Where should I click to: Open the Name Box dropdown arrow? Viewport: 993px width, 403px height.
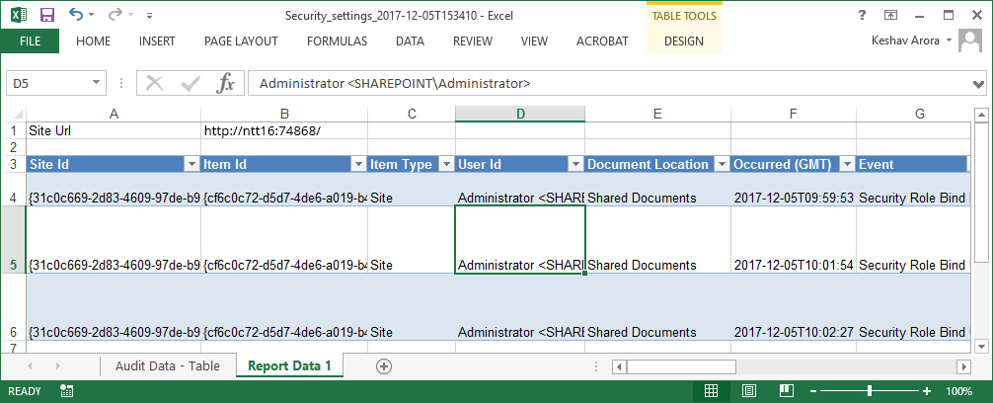point(97,83)
